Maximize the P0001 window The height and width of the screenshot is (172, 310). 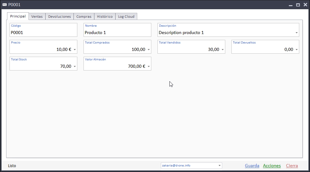point(298,5)
